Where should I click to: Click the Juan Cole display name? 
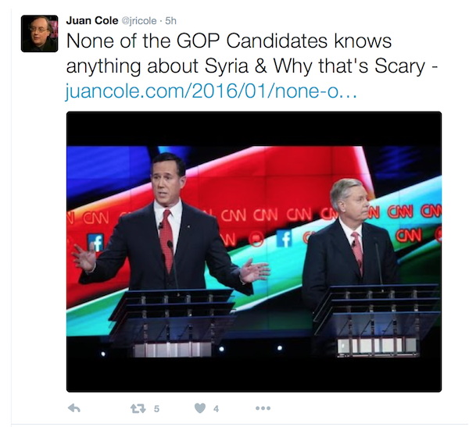(x=92, y=20)
